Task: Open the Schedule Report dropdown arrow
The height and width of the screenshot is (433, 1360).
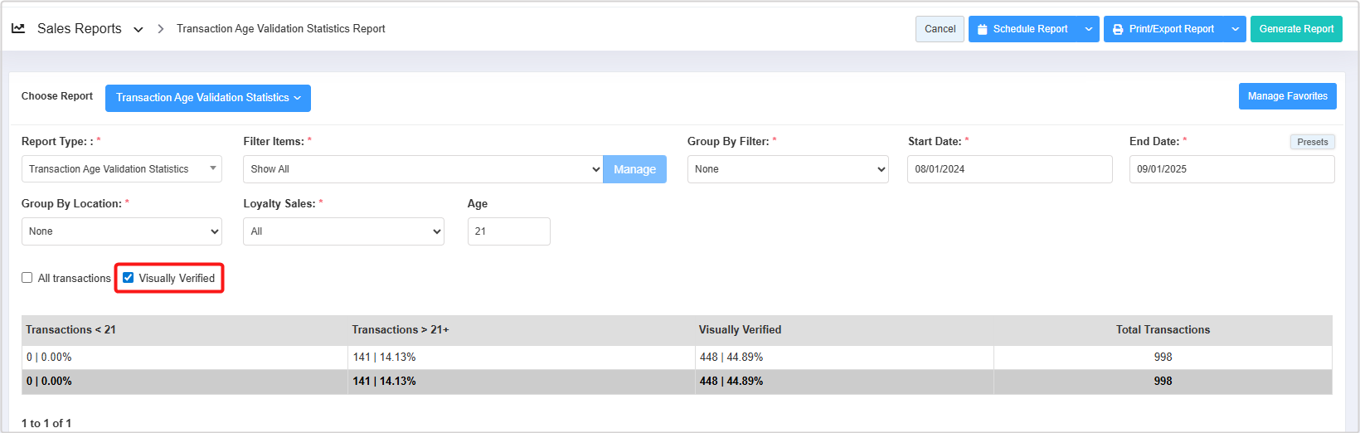Action: pos(1088,29)
